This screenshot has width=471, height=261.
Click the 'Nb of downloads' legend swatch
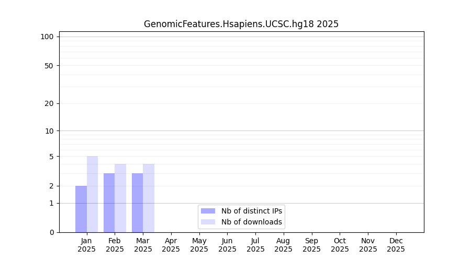(x=208, y=222)
